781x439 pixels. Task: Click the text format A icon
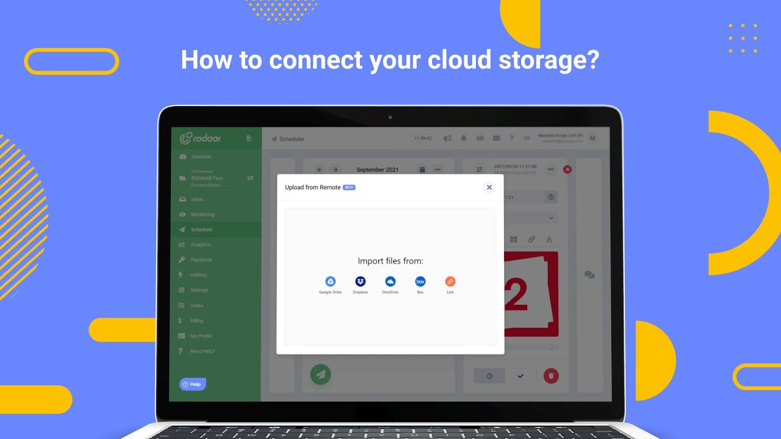pos(549,240)
